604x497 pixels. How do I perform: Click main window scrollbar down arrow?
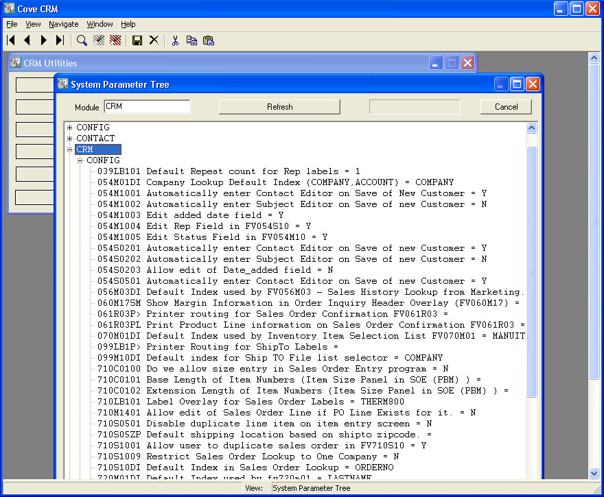pos(594,473)
